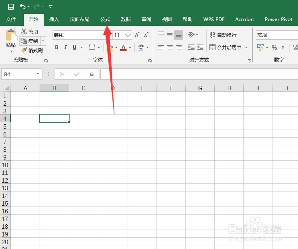Screen dimensions: 298x249
Task: Toggle Bold formatting
Action: (57, 47)
